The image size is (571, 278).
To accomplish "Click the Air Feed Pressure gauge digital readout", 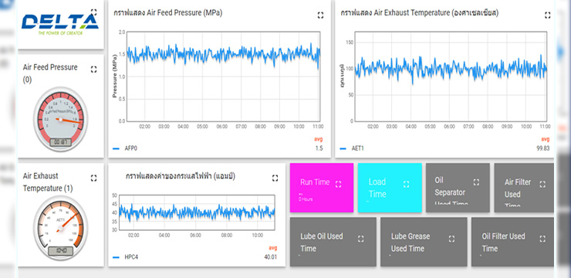I will pyautogui.click(x=60, y=142).
